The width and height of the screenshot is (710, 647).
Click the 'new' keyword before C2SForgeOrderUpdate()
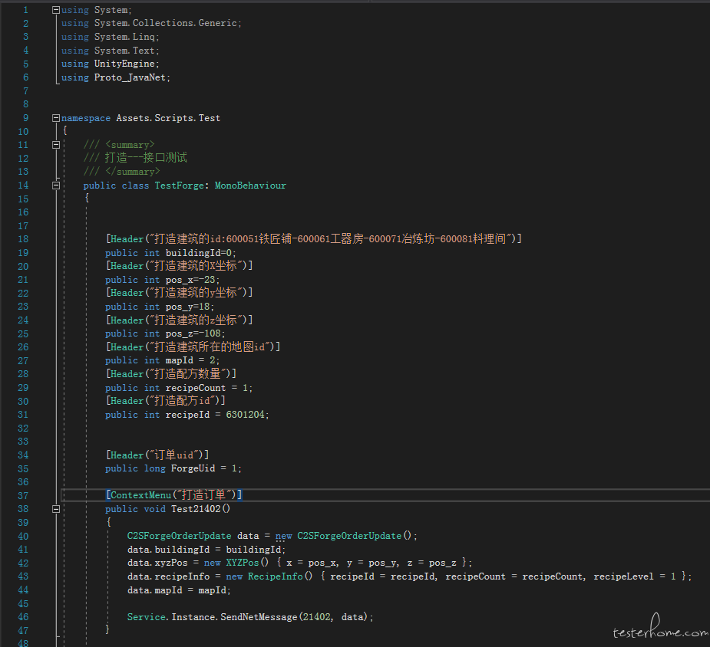(283, 536)
